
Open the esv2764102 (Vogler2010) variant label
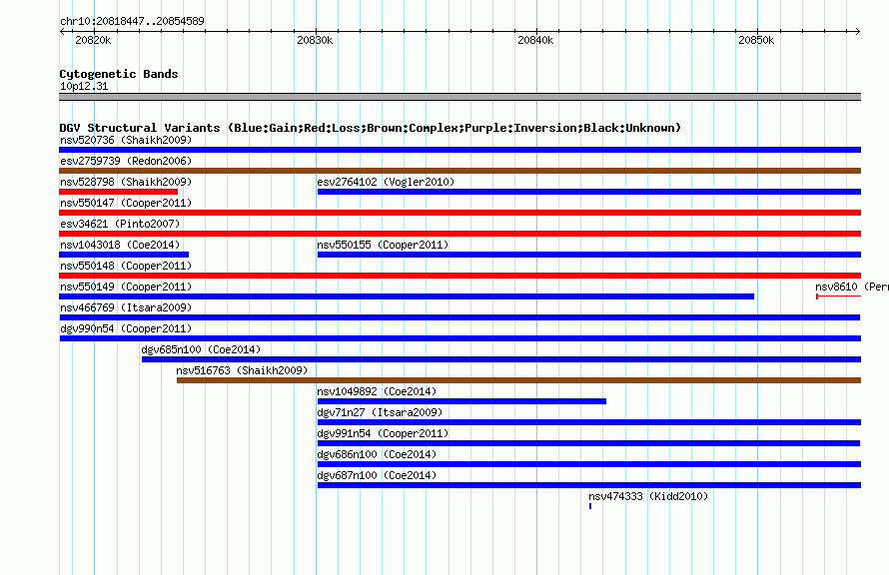386,182
